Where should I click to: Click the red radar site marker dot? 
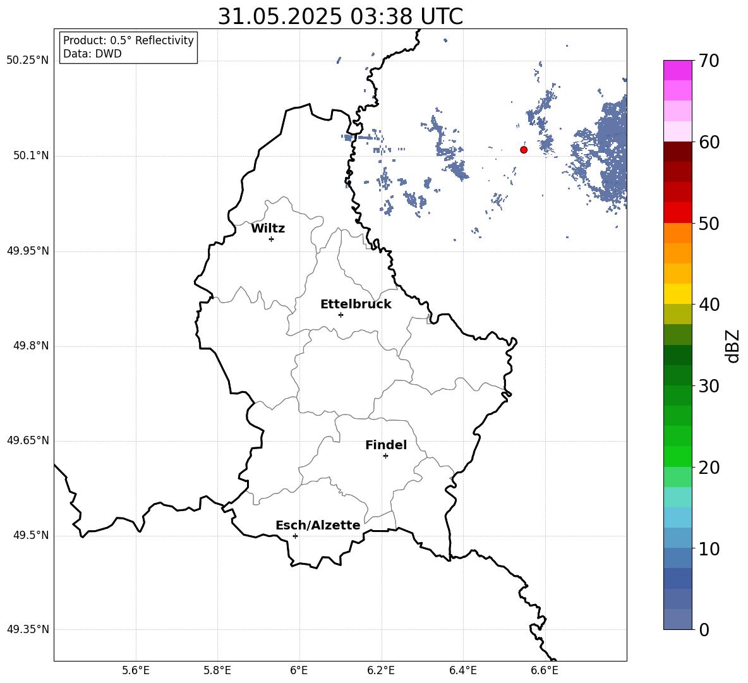pyautogui.click(x=524, y=150)
